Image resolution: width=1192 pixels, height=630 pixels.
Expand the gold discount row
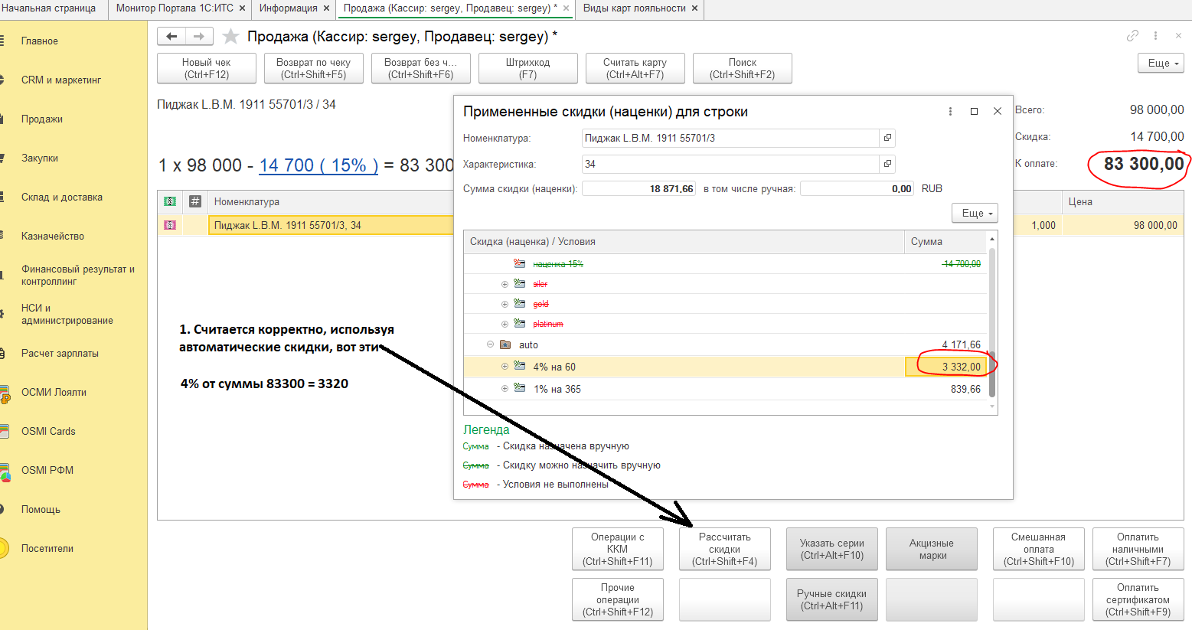point(505,304)
